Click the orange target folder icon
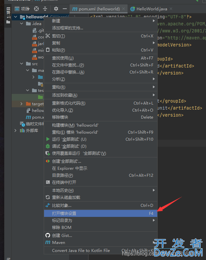Screen dimensions: 206x260 (28, 104)
